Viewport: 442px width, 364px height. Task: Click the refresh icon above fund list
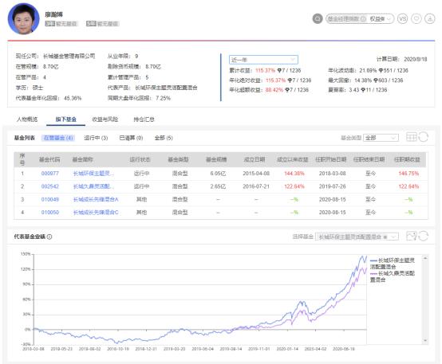coord(424,137)
